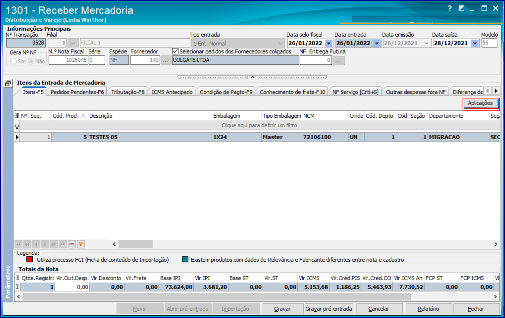Go to previous record in navigator
The image size is (505, 318).
pyautogui.click(x=36, y=244)
